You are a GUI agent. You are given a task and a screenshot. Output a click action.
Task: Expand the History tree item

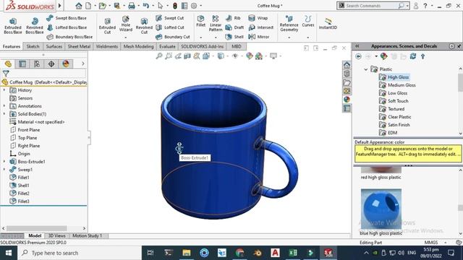tap(4, 90)
